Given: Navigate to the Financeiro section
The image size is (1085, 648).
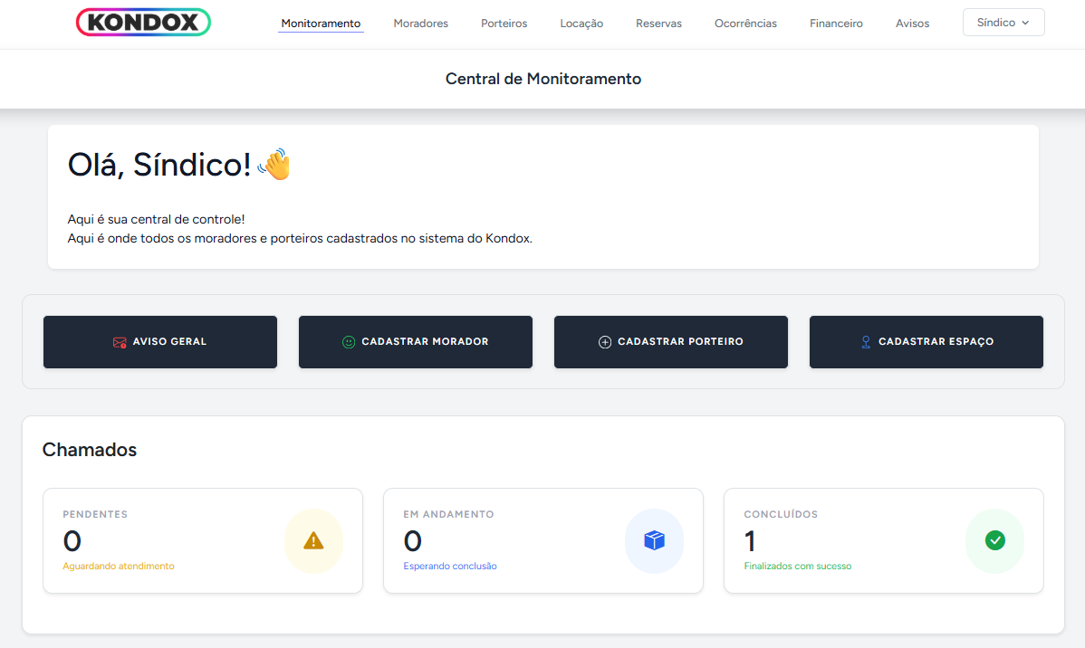Looking at the screenshot, I should pos(836,24).
